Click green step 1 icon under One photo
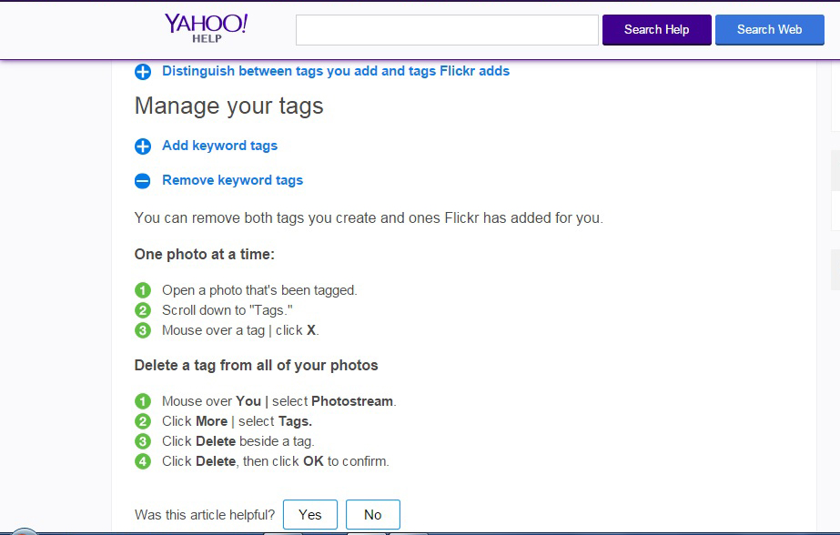This screenshot has width=840, height=535. [x=143, y=290]
